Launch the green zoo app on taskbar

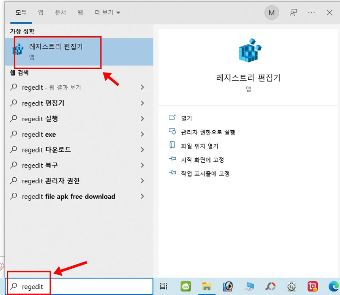point(186,286)
